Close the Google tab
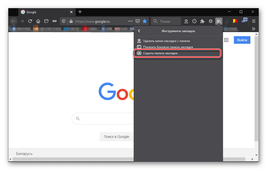This screenshot has height=170, width=267. coord(71,12)
